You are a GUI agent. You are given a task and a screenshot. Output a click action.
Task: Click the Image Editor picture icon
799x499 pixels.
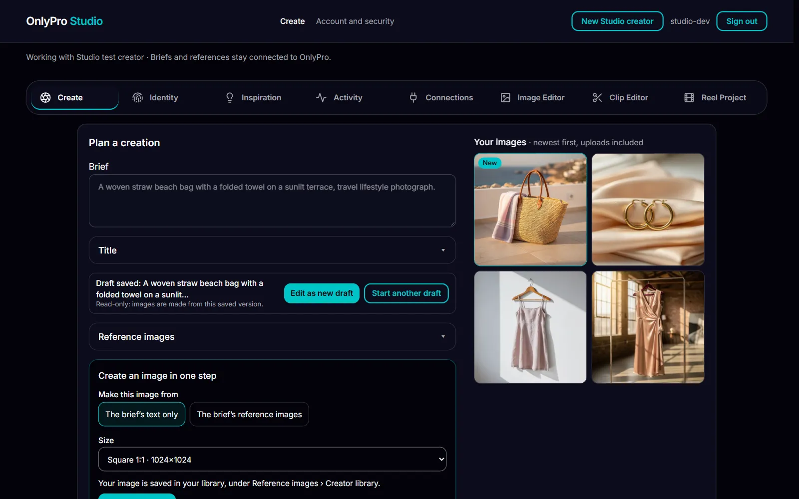click(505, 98)
